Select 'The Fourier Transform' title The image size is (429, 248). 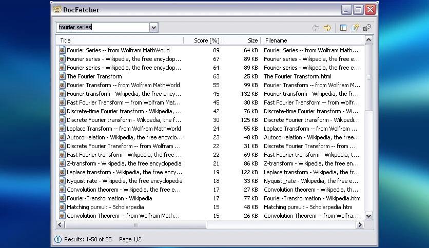pyautogui.click(x=94, y=76)
